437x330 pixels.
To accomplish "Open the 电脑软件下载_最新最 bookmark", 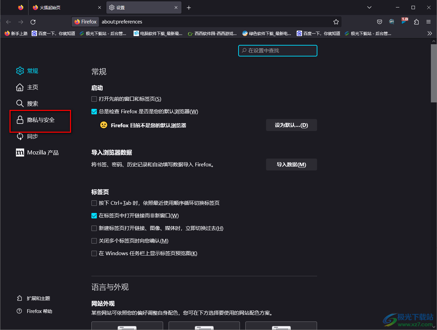I will tap(158, 33).
